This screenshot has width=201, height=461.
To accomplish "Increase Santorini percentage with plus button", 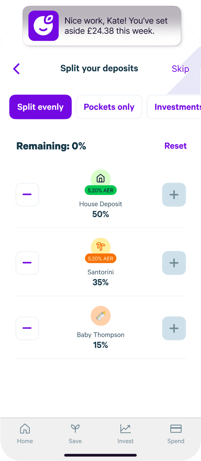I will (x=174, y=263).
